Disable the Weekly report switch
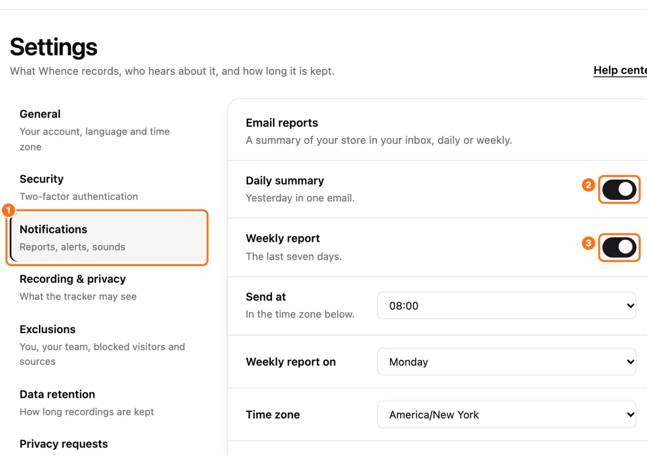Image resolution: width=647 pixels, height=455 pixels. coord(619,247)
